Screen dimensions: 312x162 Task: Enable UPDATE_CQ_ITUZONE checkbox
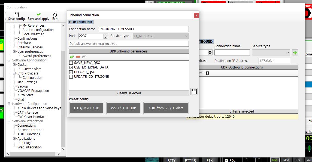pos(71,77)
